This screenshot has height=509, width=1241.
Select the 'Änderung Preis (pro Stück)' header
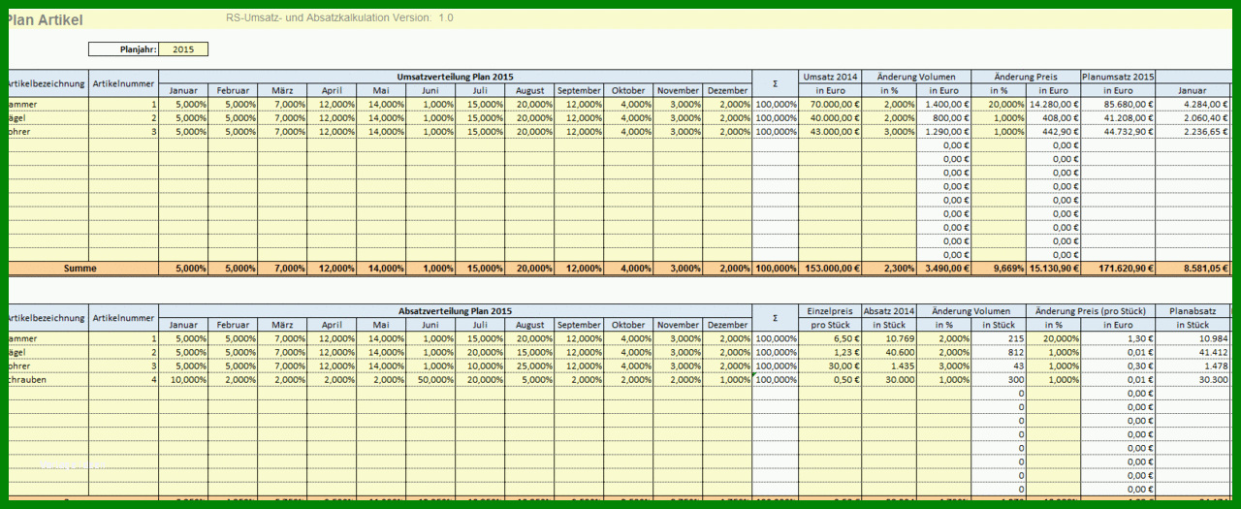[x=1091, y=311]
